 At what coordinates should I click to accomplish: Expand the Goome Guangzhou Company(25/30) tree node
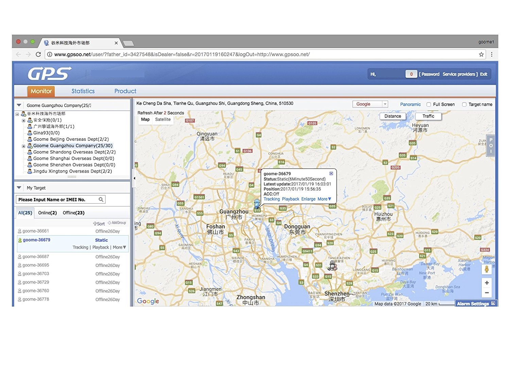click(x=23, y=146)
